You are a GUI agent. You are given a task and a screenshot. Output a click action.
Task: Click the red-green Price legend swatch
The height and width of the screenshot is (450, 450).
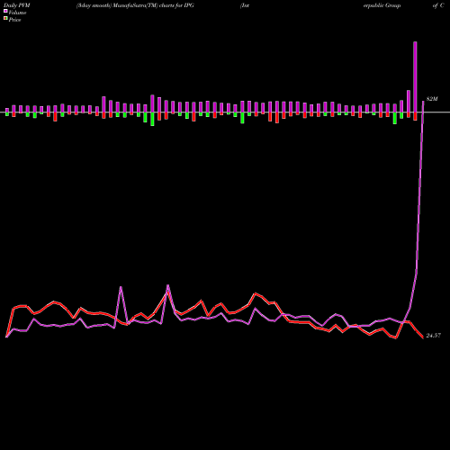coord(5,19)
